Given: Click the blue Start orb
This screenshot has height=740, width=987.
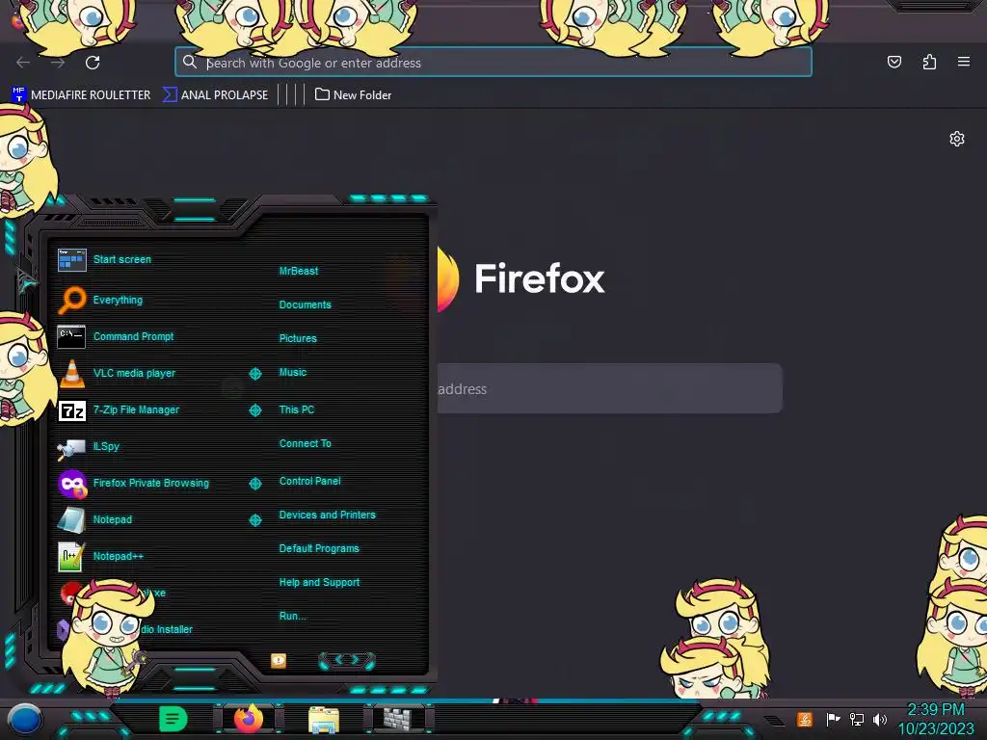Looking at the screenshot, I should coord(24,719).
